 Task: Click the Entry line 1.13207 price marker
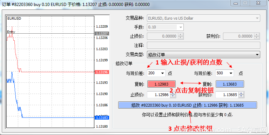point(102,33)
